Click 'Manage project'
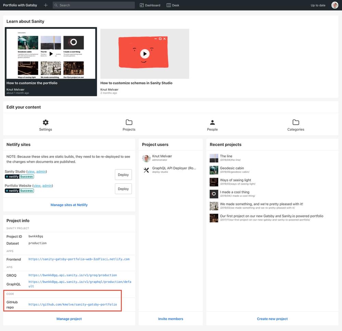Viewport: 342px width, 331px height. click(69, 319)
